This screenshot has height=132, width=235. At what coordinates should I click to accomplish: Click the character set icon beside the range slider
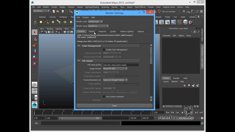202,118
